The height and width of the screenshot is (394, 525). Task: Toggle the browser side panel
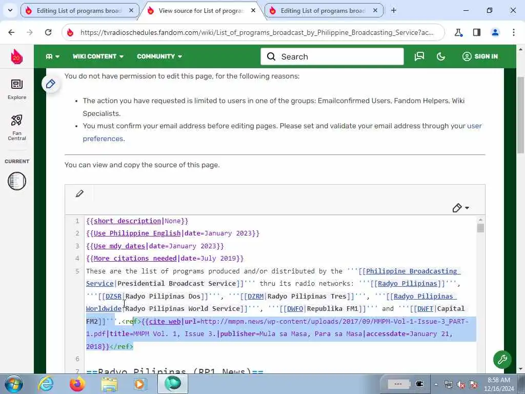(477, 32)
